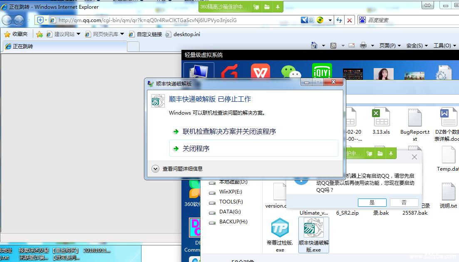Open the desktop.ini favorites bar item
Screen dimensions: 459x262
click(183, 34)
